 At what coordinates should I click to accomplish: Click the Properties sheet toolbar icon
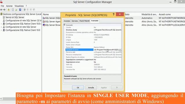coord(13,10)
